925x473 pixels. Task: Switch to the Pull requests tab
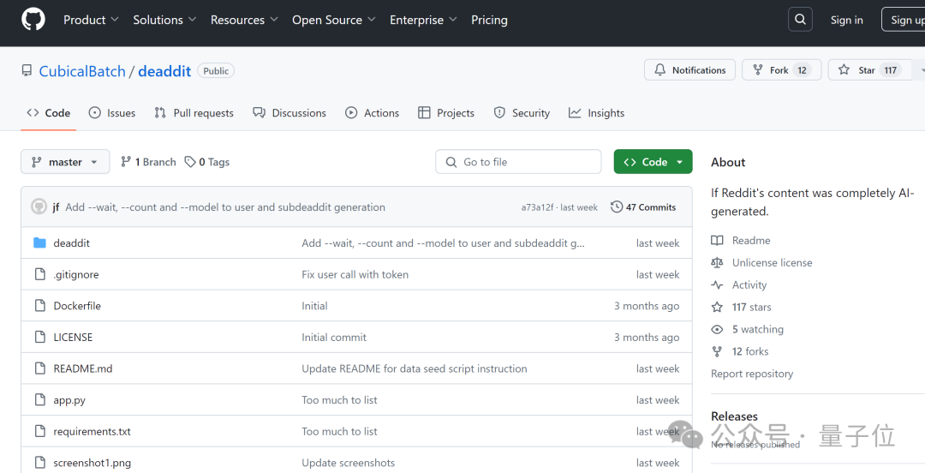[194, 113]
